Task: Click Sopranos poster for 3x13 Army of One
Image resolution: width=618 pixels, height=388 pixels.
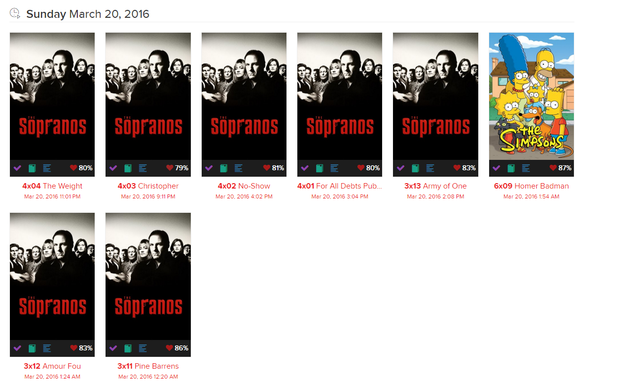Action: tap(436, 96)
